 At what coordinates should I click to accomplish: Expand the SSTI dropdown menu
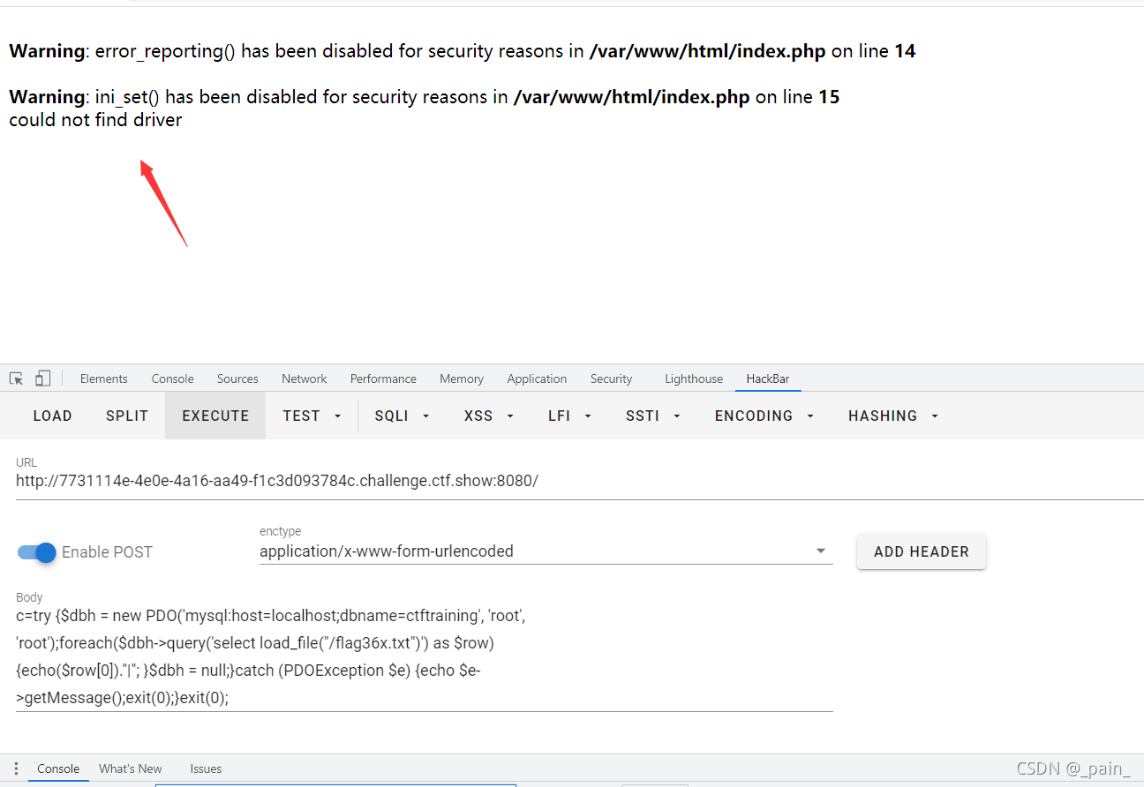point(652,416)
